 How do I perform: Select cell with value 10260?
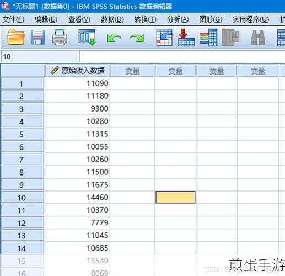coord(77,160)
